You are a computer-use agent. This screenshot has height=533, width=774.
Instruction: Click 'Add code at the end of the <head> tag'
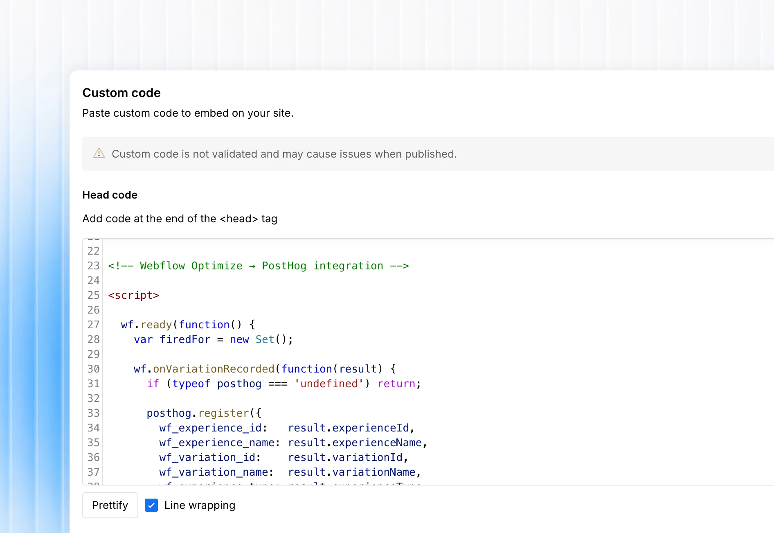click(x=180, y=219)
